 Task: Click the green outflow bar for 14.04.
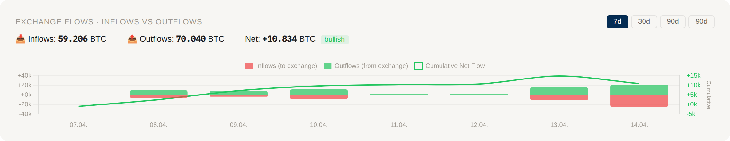(639, 90)
